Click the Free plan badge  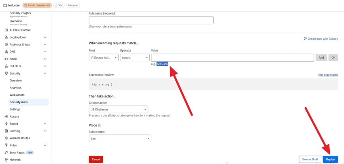pyautogui.click(x=73, y=5)
